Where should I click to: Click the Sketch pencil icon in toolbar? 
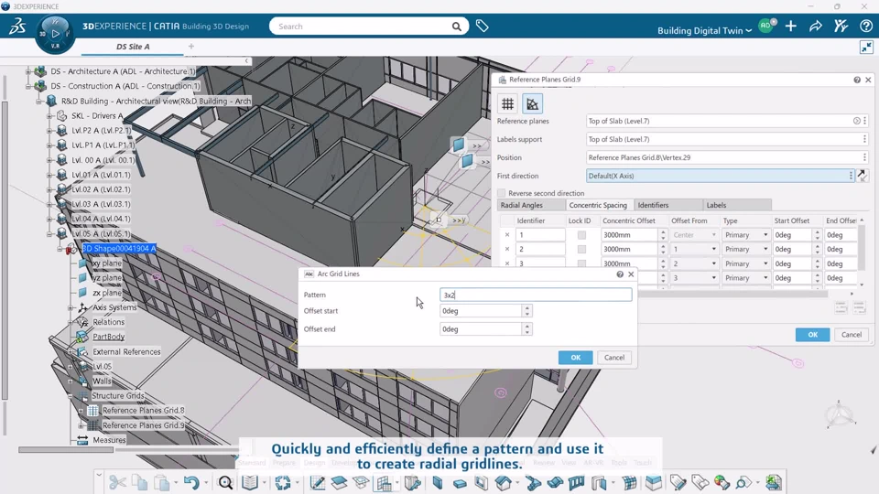pos(318,482)
